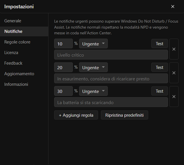Delete the 10% rule with its X icon
184x165 pixels.
tap(174, 49)
